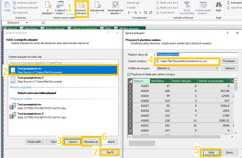Click Aktualizovat button in connections dialog
This screenshot has width=242, height=158.
click(x=91, y=142)
